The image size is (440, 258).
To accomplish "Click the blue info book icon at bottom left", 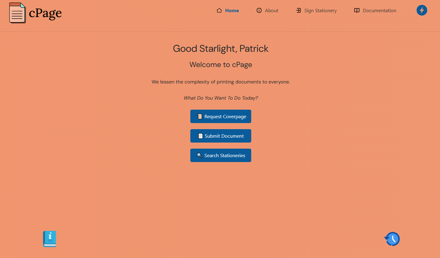I will pyautogui.click(x=49, y=239).
